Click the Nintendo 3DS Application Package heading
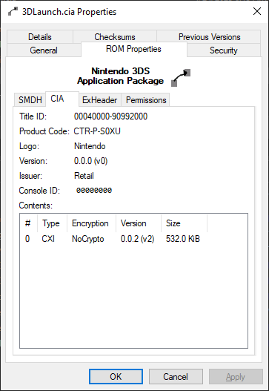The width and height of the screenshot is (269, 391). point(121,76)
